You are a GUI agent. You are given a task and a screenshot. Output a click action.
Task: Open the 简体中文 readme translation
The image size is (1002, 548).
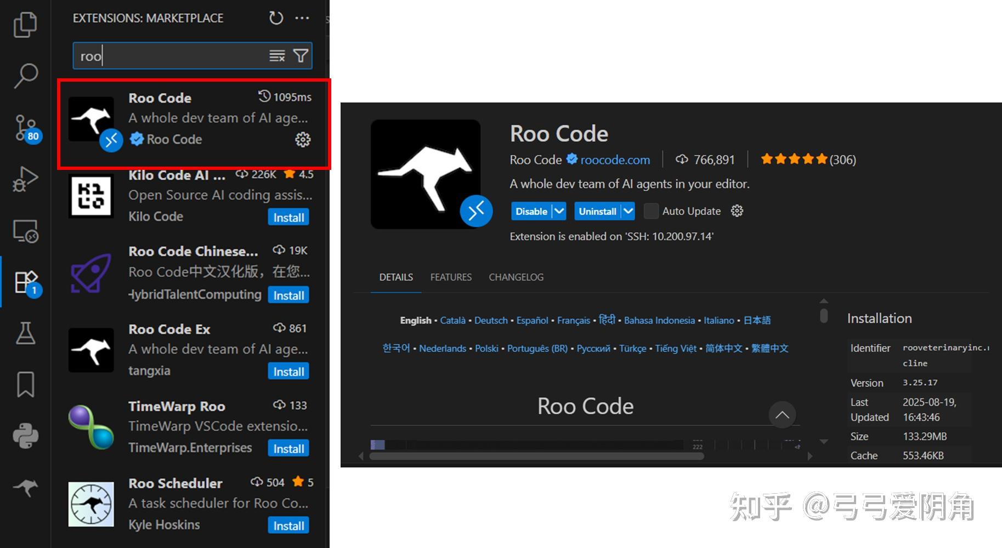click(724, 349)
